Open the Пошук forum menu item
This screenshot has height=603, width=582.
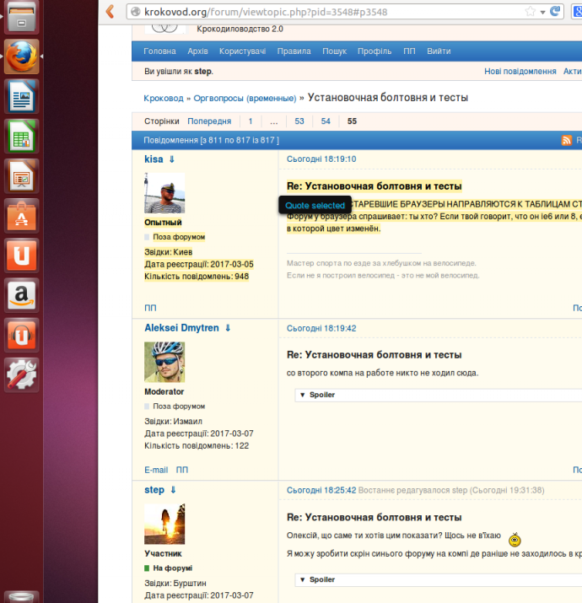(x=334, y=51)
